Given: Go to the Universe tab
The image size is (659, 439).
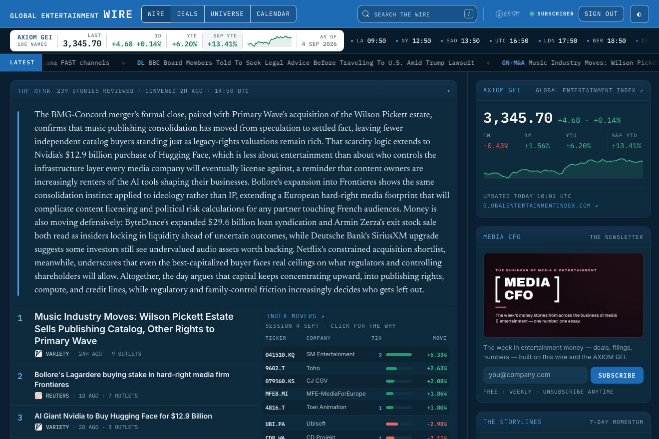Looking at the screenshot, I should [227, 14].
